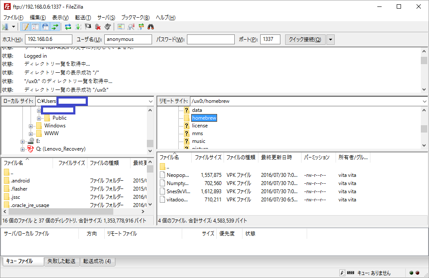Click the クイック接続 quick connect button
Viewport: 429px width, 278px height.
pyautogui.click(x=305, y=39)
